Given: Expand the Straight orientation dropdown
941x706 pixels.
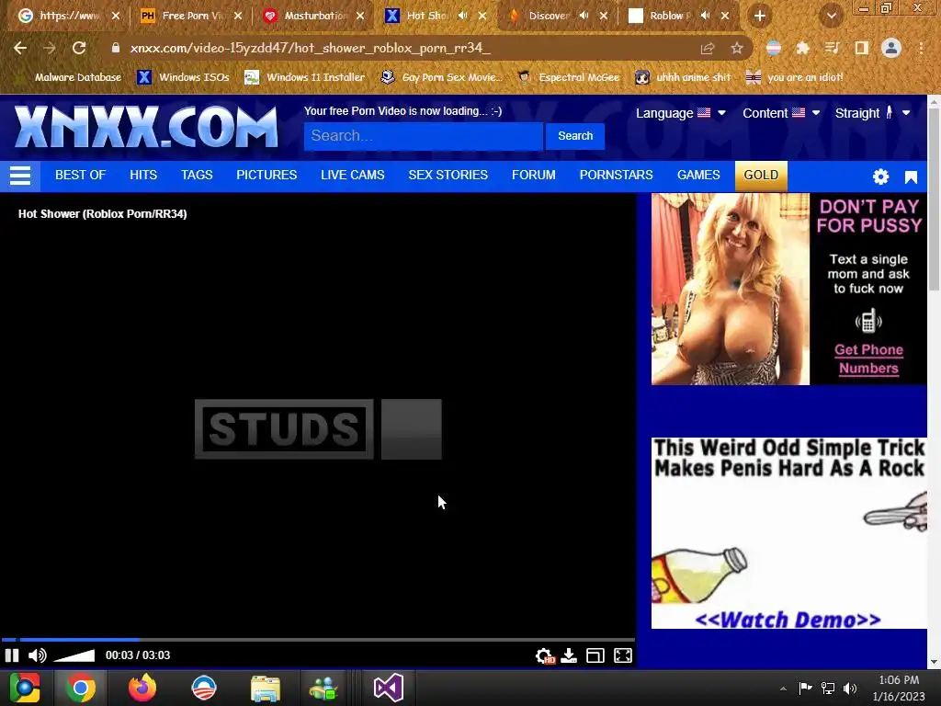Looking at the screenshot, I should [x=873, y=113].
